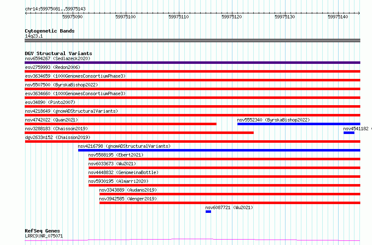Click the gray 14q23.1 cytogenetic band bar
Image resolution: width=372 pixels, height=245 pixels.
tap(192, 40)
